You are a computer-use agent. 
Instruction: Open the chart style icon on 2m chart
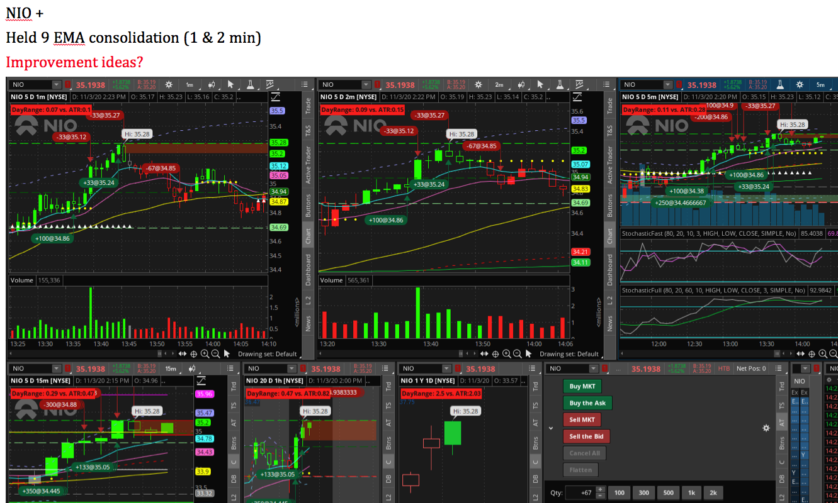click(x=521, y=85)
